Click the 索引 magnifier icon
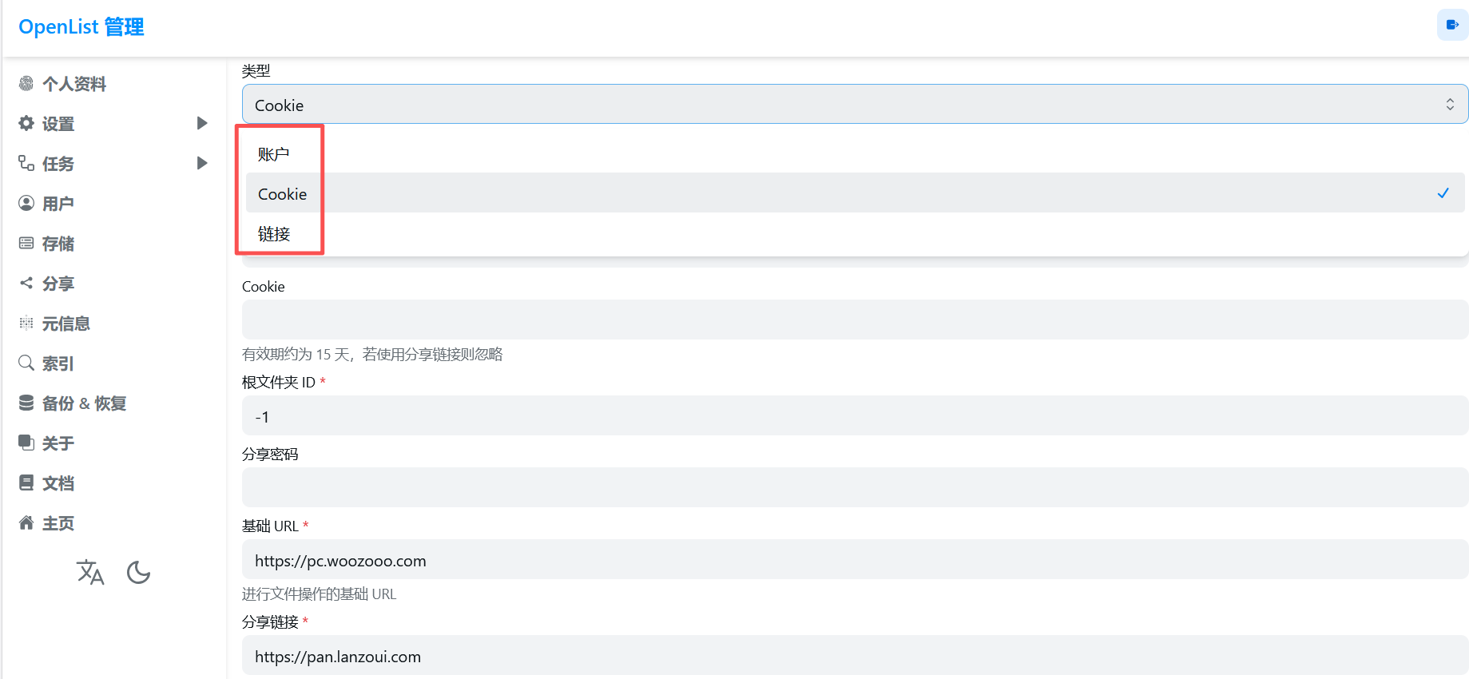This screenshot has height=679, width=1469. pos(26,363)
